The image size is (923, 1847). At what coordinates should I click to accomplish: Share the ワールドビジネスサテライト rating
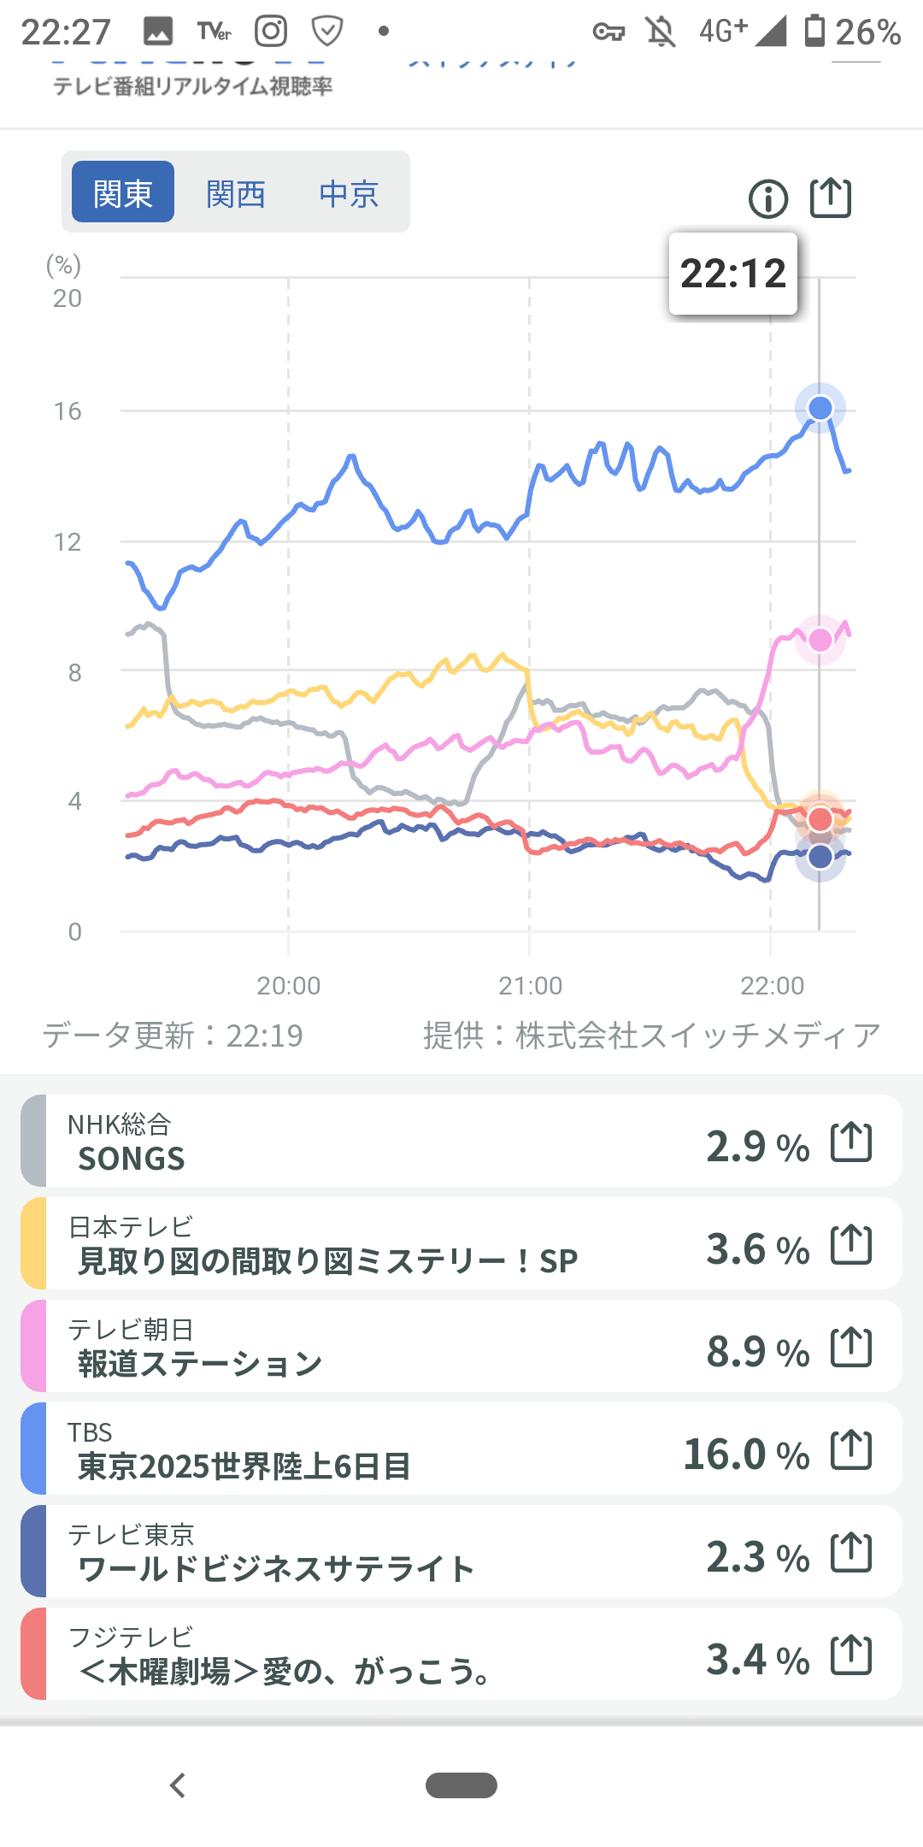851,1553
